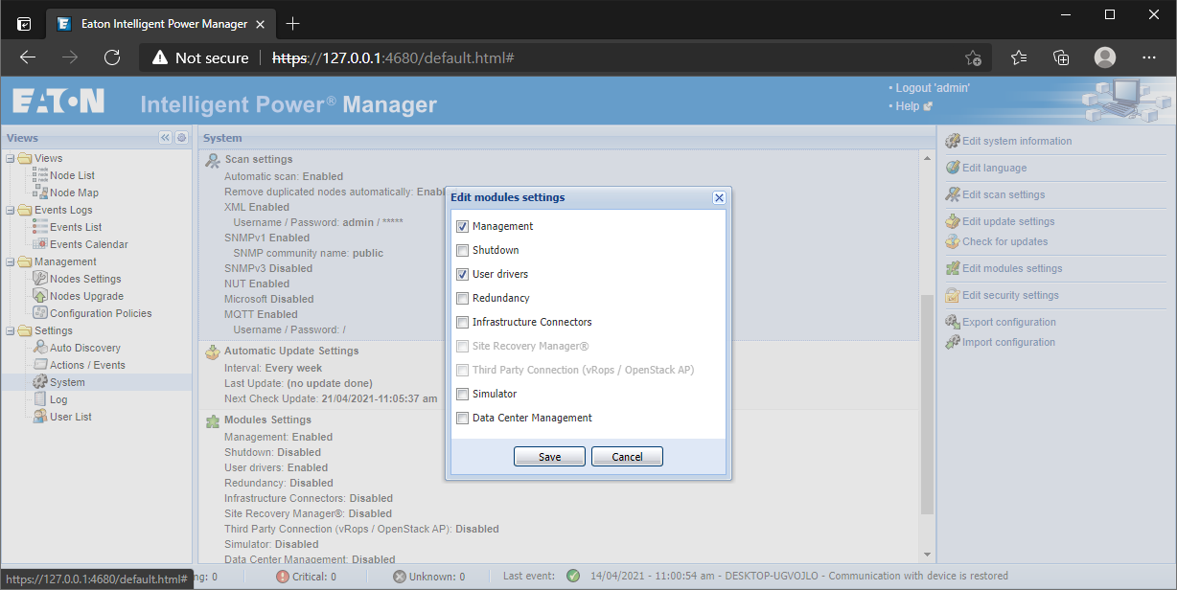Screen dimensions: 1177x590
Task: Enable the Redundancy module checkbox
Action: click(463, 299)
